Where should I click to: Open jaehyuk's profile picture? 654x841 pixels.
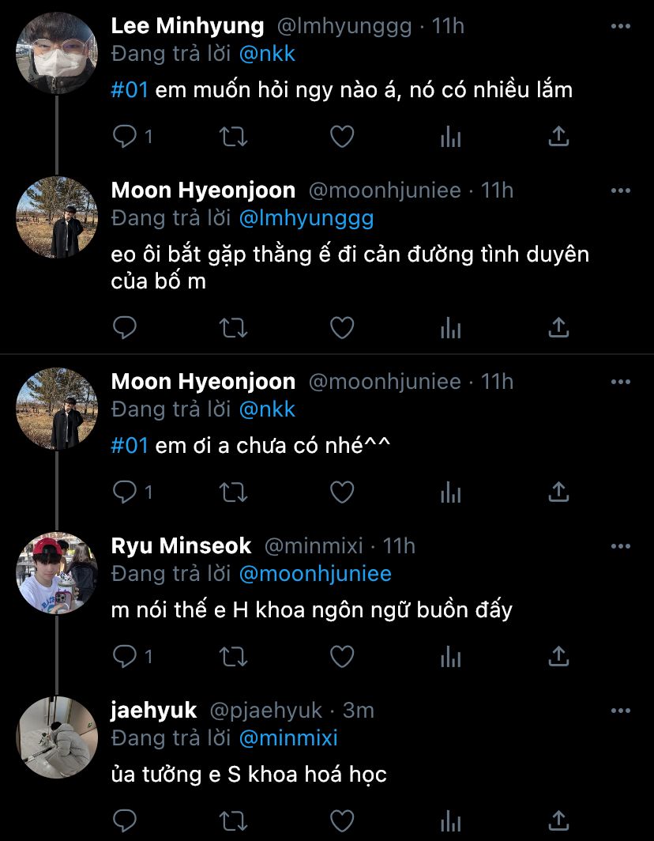point(57,737)
